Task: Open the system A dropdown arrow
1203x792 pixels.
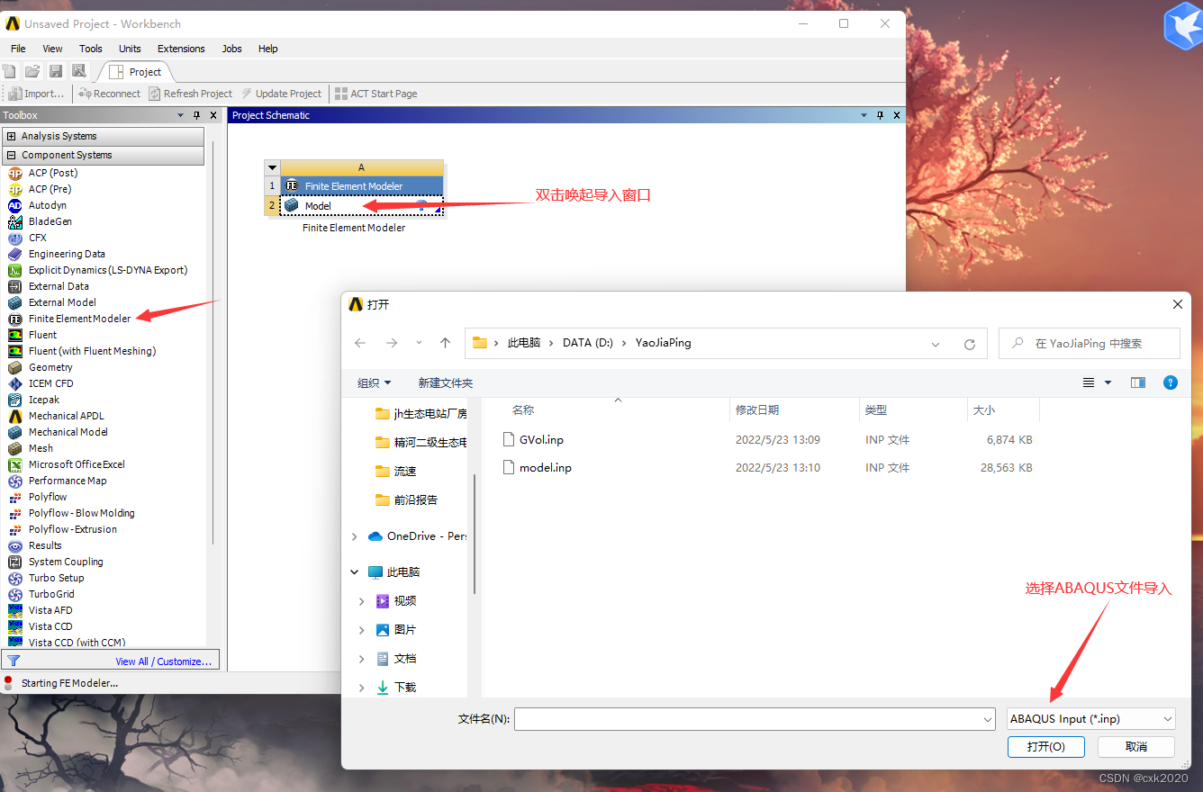Action: 272,167
